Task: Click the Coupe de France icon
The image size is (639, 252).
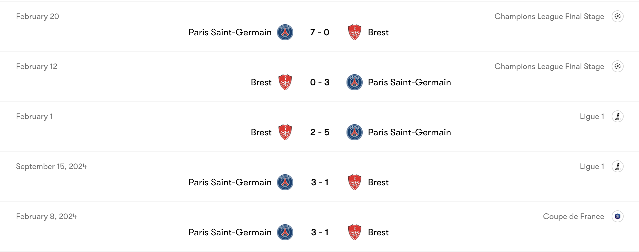Action: tap(618, 216)
